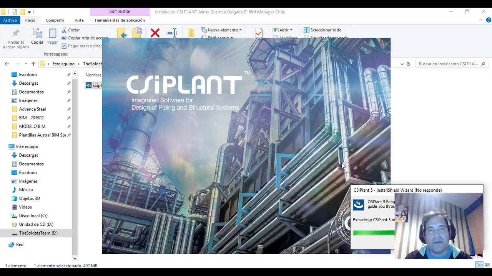Click the Pegar clipboard icon
The width and height of the screenshot is (492, 276).
53,33
